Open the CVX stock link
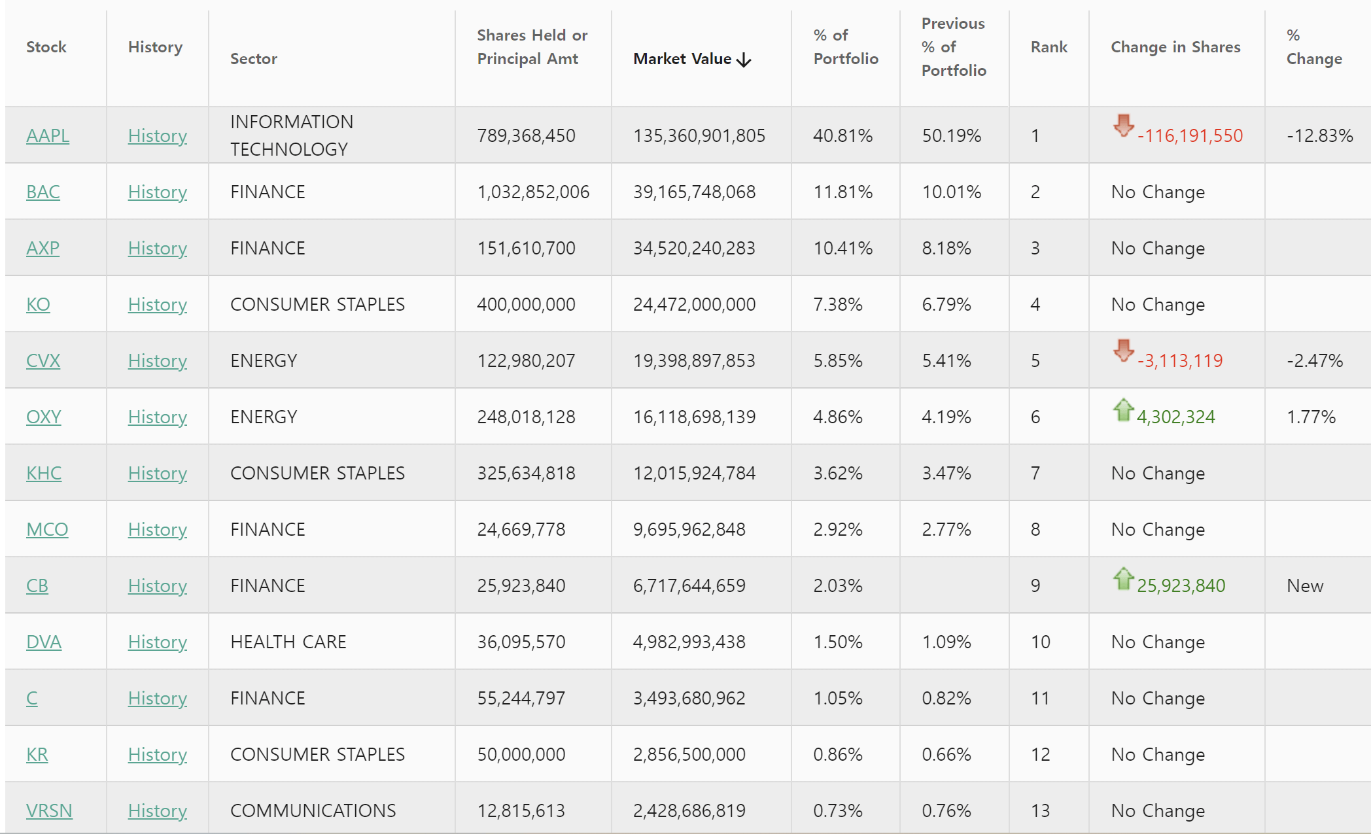This screenshot has height=834, width=1371. (x=43, y=360)
